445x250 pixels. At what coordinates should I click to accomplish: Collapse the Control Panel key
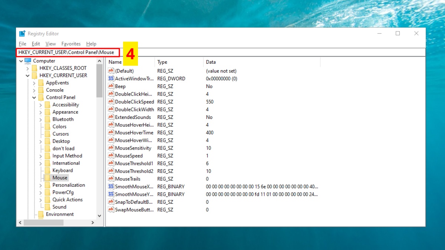(34, 97)
